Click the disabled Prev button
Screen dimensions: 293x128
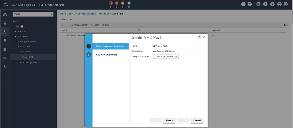click(155, 121)
